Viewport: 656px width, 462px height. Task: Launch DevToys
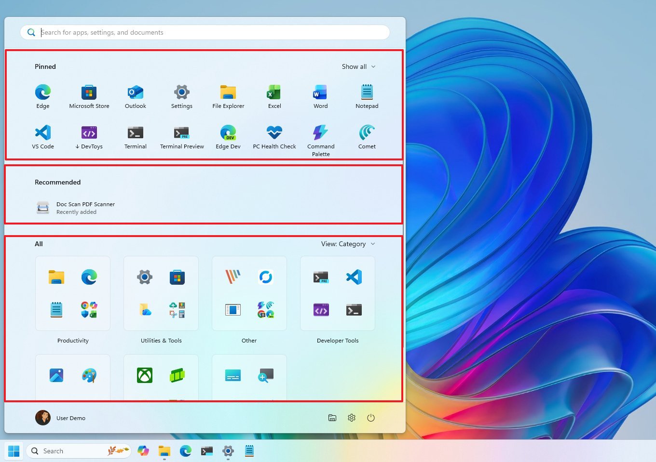pos(89,136)
